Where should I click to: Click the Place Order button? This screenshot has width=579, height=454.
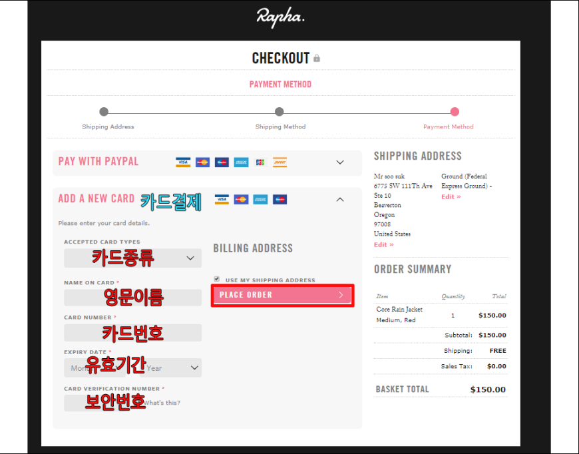click(282, 295)
